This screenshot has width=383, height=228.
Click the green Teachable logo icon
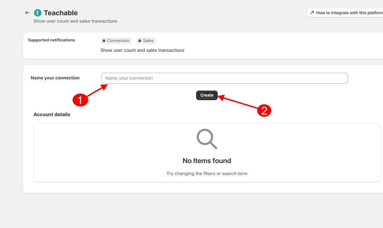[37, 13]
